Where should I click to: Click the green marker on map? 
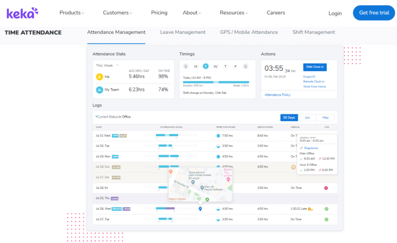pyautogui.click(x=207, y=200)
